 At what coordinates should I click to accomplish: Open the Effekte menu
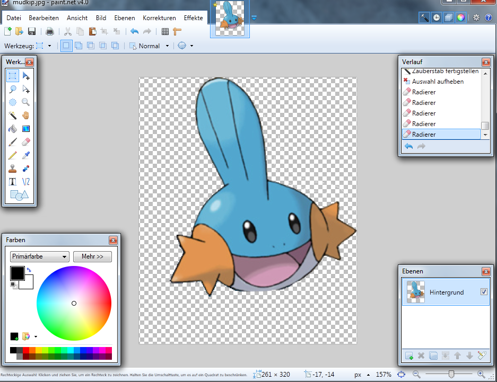(194, 18)
